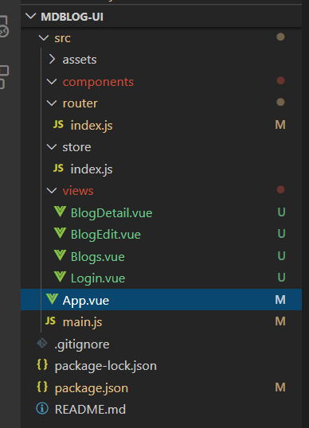
Task: Collapse the store folder chevron
Action: coord(52,147)
